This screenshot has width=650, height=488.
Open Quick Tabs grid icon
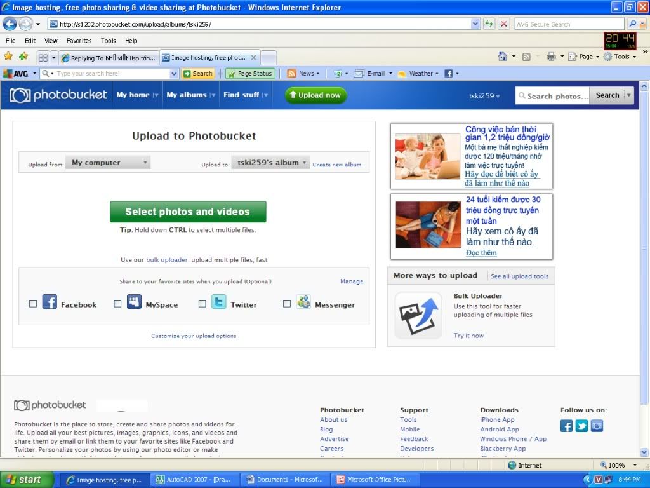click(43, 57)
